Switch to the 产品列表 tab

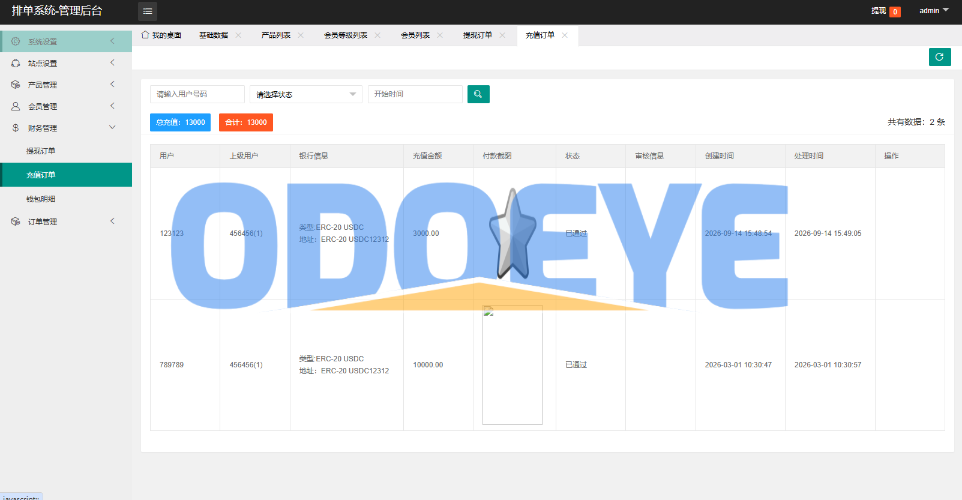pyautogui.click(x=276, y=35)
